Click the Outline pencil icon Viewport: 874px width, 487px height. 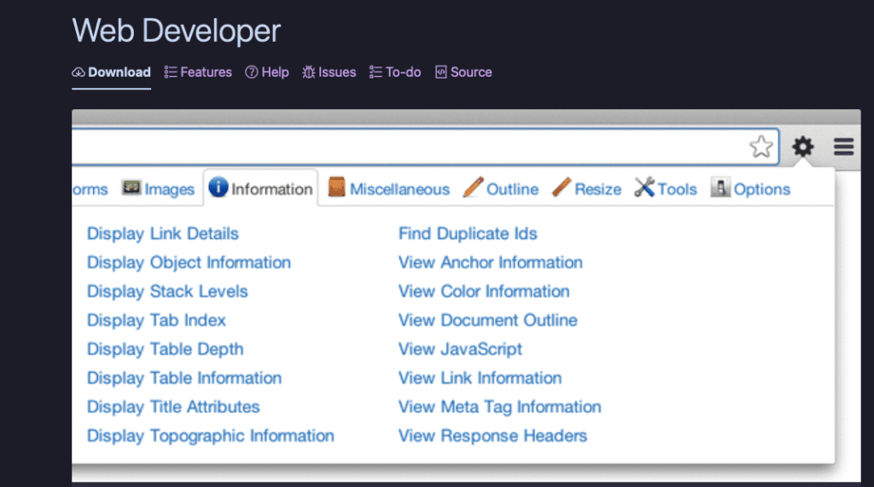[x=473, y=188]
